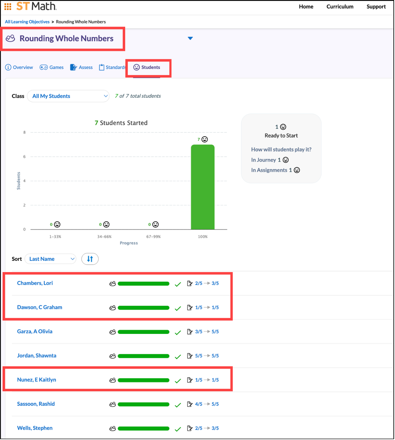Click the progress bar for Sassoon, Rashid
Image resolution: width=395 pixels, height=440 pixels.
coord(143,404)
